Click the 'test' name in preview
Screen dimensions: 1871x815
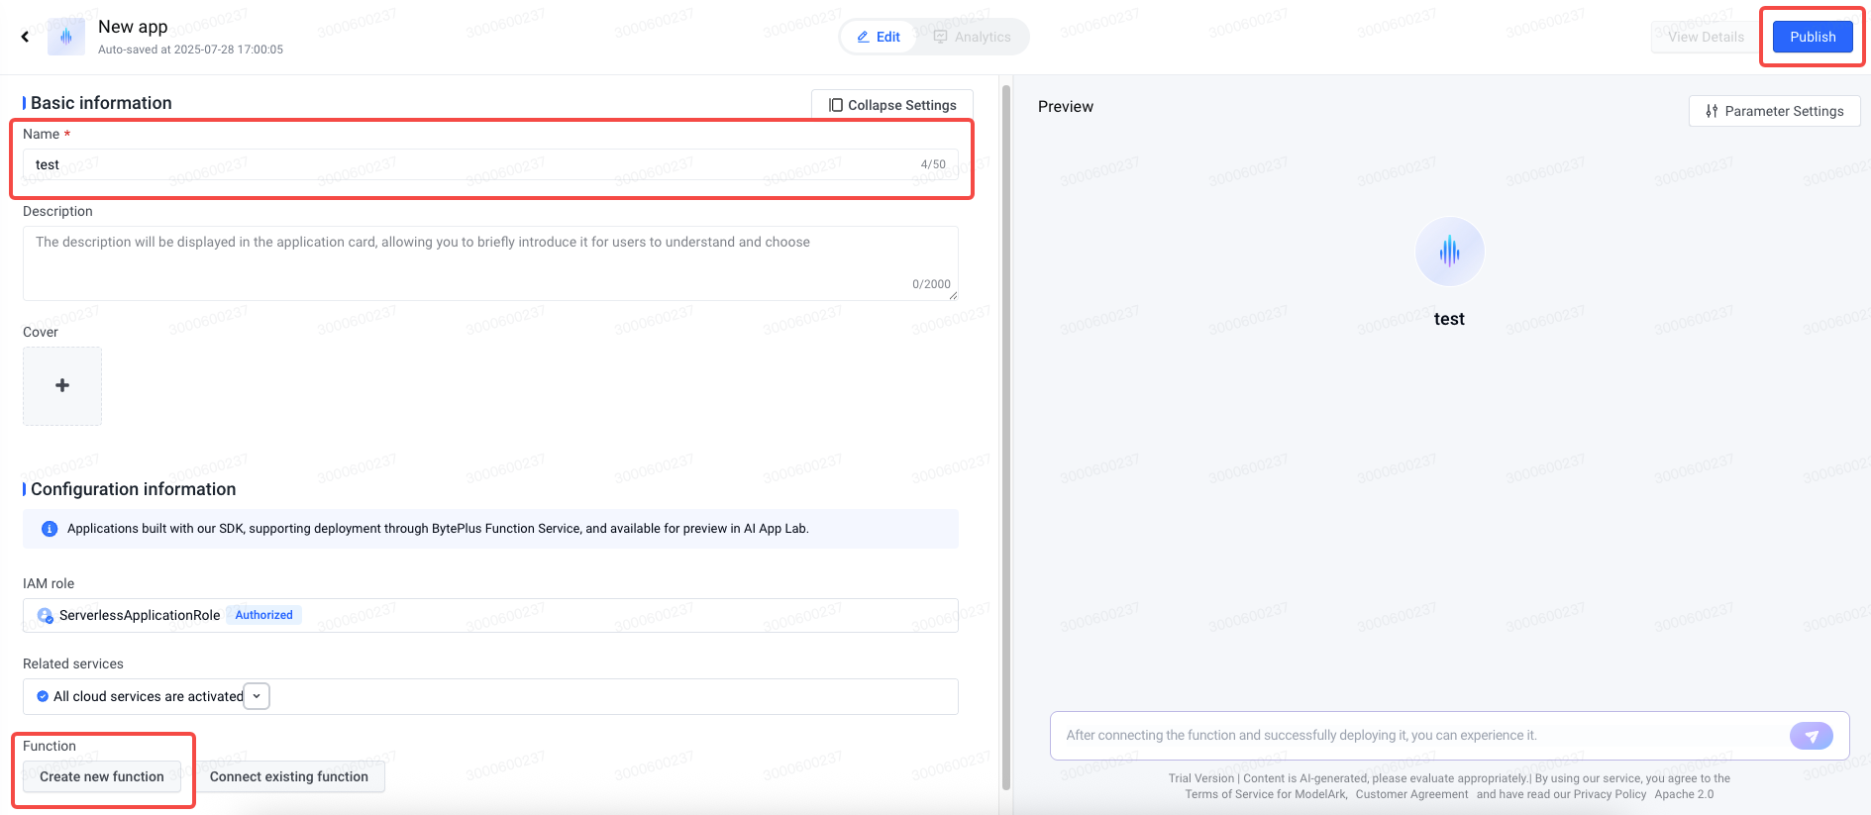point(1449,319)
